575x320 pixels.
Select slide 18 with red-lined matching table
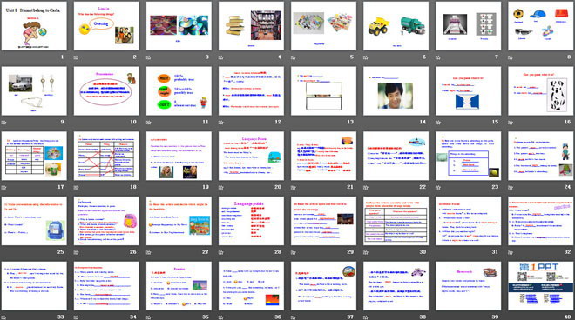point(106,156)
